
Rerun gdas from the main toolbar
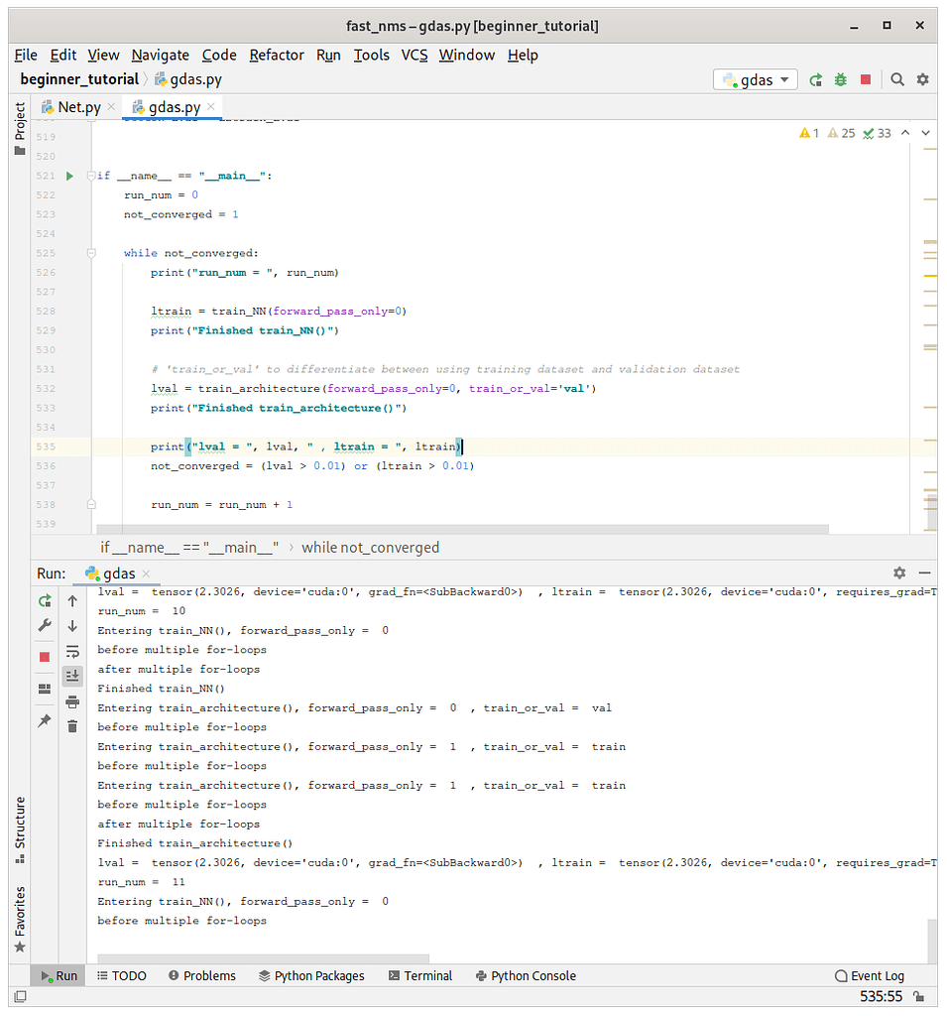click(816, 80)
